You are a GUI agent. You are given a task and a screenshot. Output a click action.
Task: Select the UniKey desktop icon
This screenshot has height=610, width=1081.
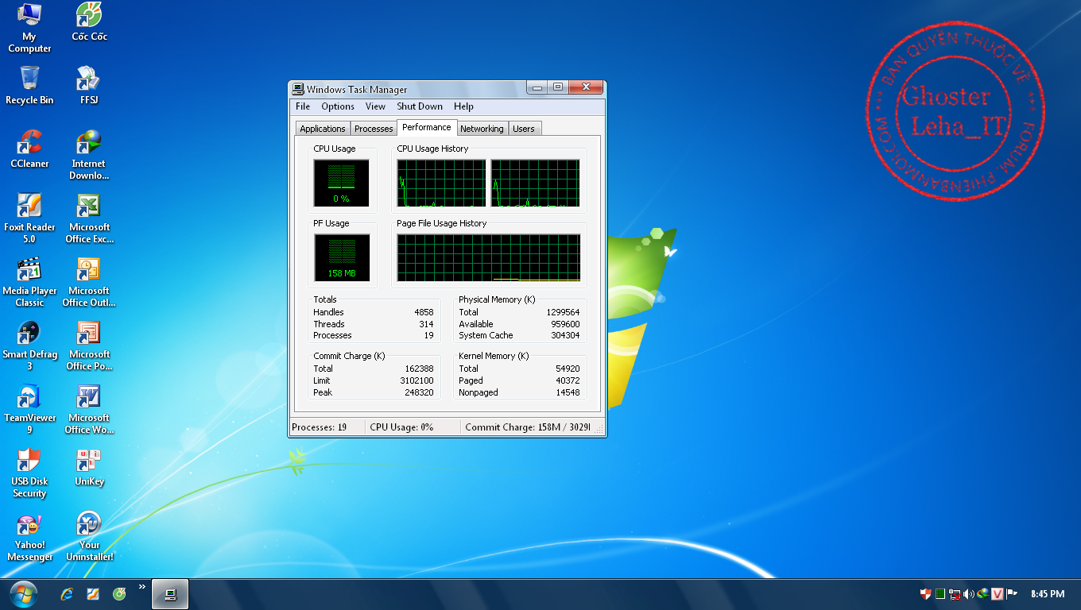click(x=89, y=461)
